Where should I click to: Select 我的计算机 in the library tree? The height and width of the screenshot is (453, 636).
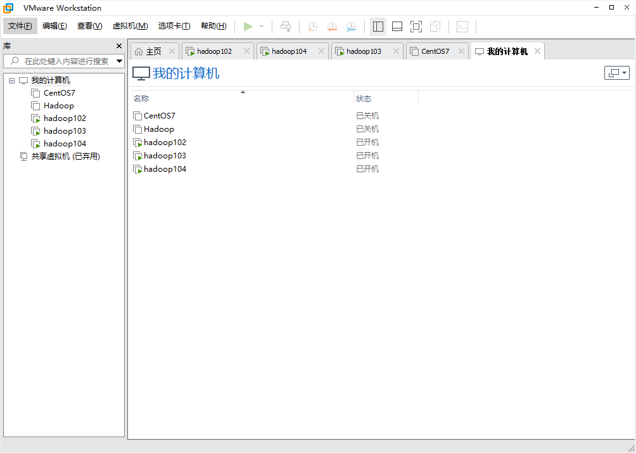tap(51, 80)
